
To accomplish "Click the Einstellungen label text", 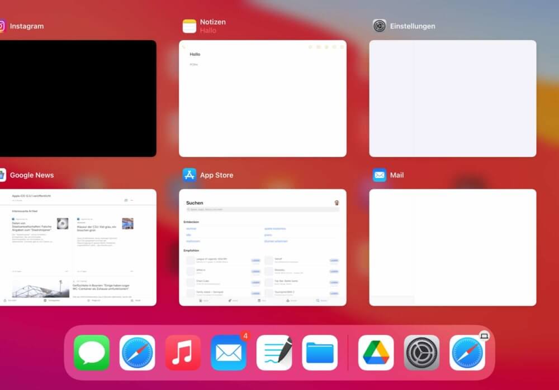I will 413,26.
